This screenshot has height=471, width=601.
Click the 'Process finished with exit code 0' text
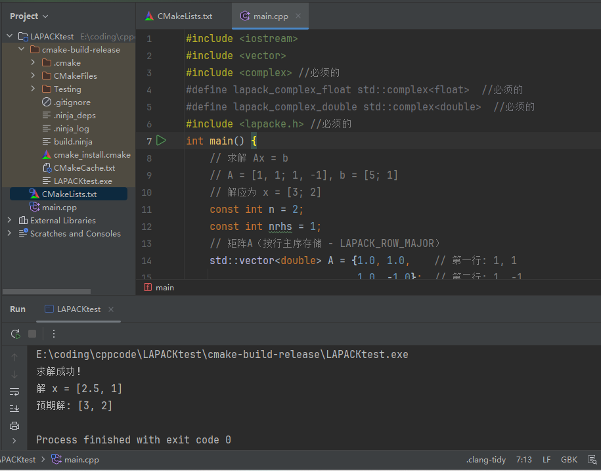click(x=133, y=439)
